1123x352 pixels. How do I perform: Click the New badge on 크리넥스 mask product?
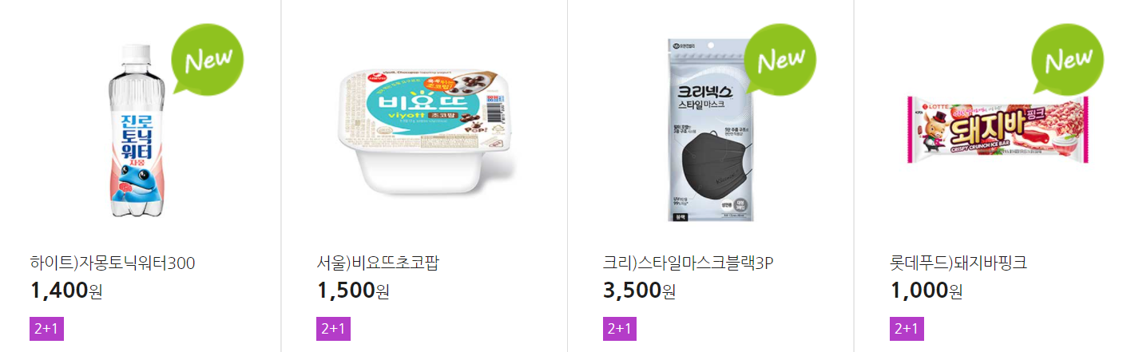780,59
